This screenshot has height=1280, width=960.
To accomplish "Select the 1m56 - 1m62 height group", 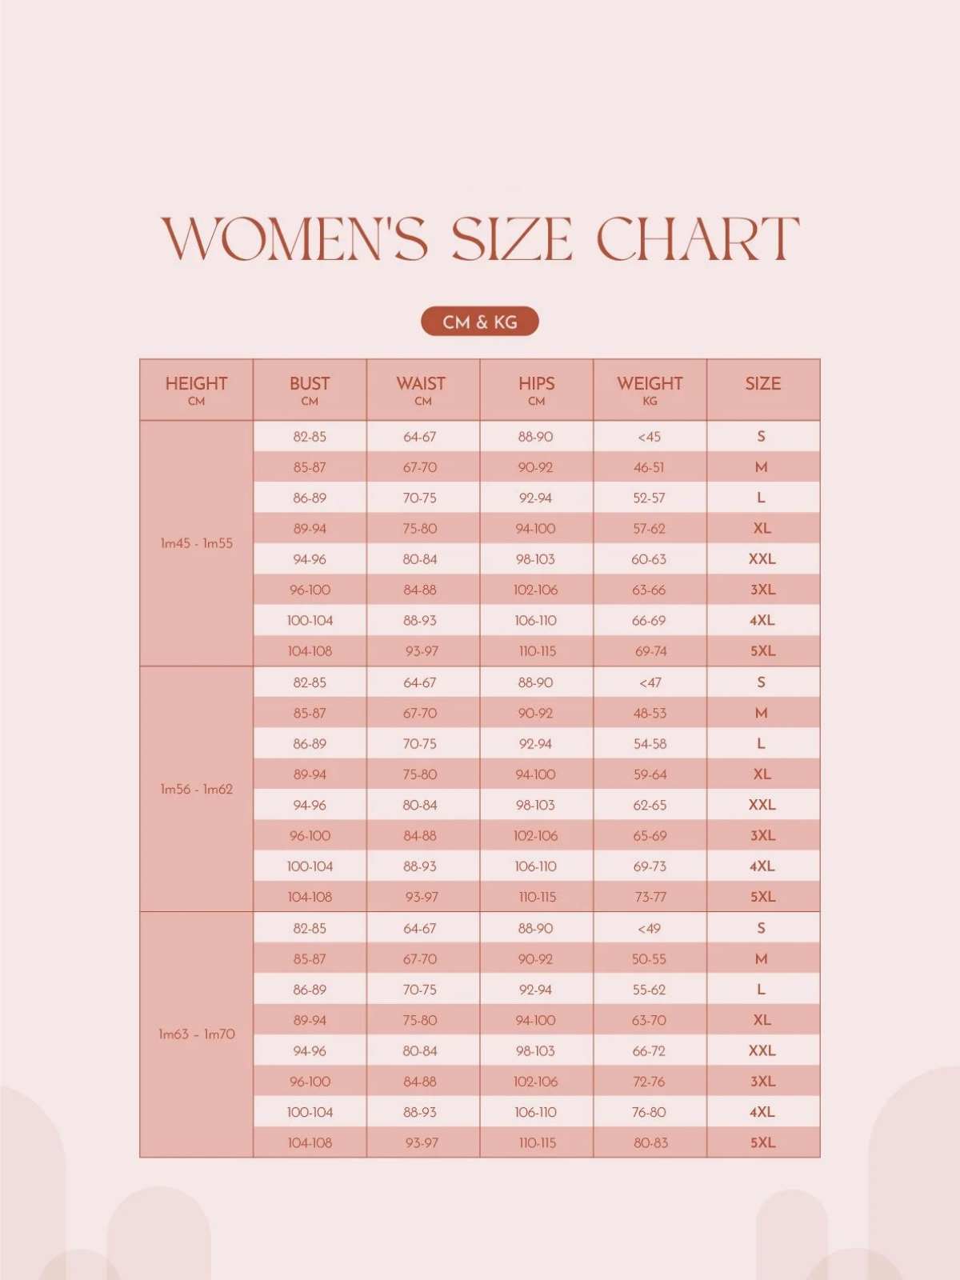I will [197, 789].
